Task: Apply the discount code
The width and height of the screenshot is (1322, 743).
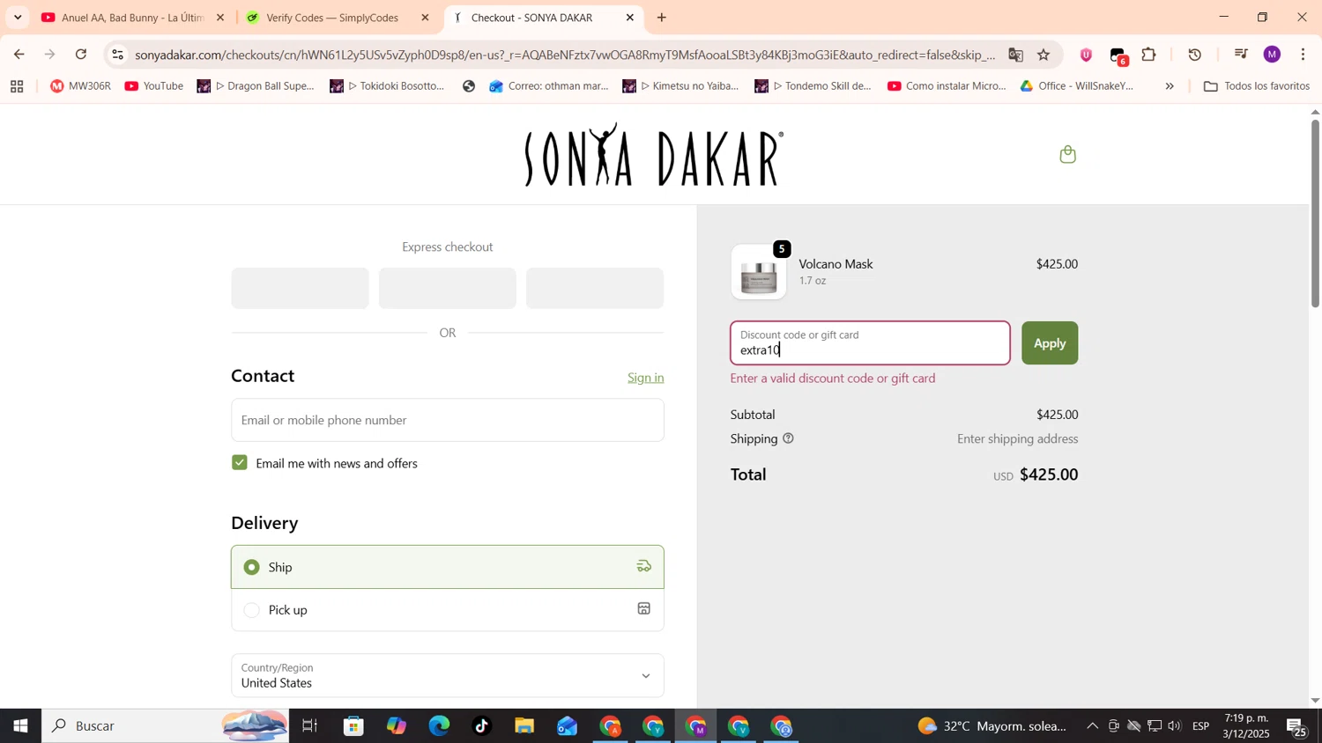Action: (1050, 343)
